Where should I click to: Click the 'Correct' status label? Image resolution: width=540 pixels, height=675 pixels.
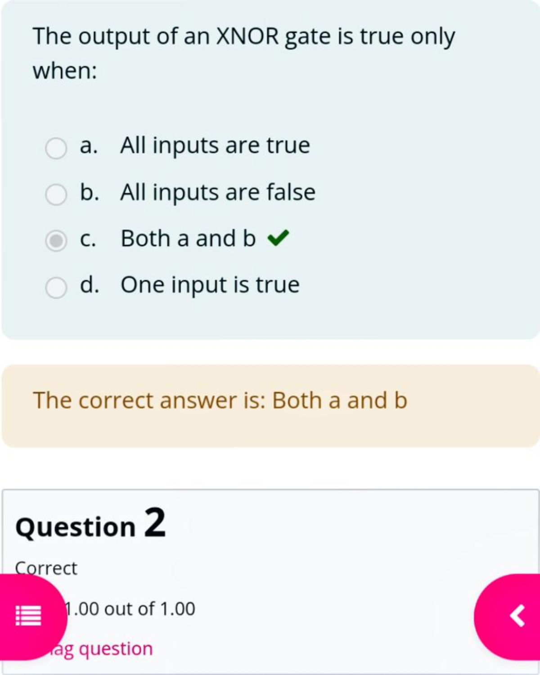pos(46,568)
